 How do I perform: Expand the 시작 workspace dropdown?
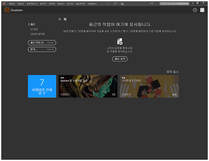click(x=152, y=3)
